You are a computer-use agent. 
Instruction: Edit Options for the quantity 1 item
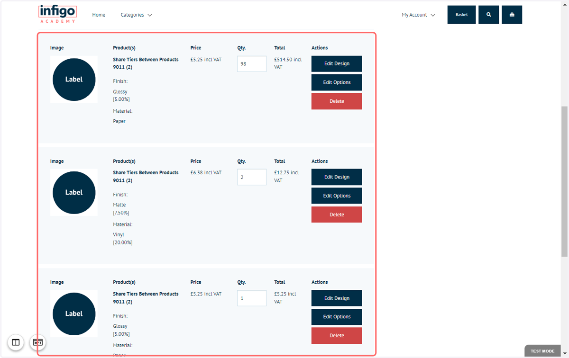pos(337,317)
